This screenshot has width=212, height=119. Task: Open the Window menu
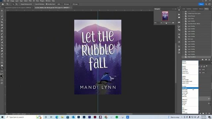tap(48, 1)
